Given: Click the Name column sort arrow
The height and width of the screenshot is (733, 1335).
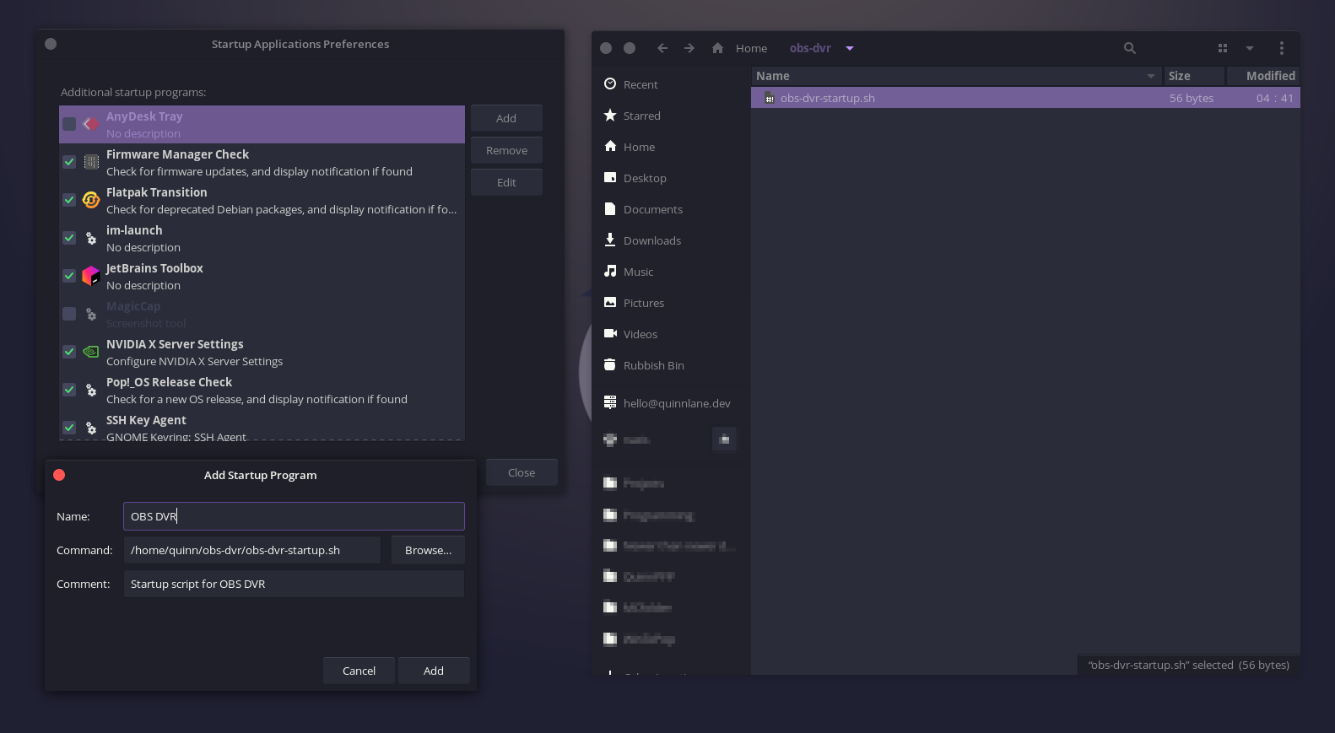Looking at the screenshot, I should click(1150, 76).
